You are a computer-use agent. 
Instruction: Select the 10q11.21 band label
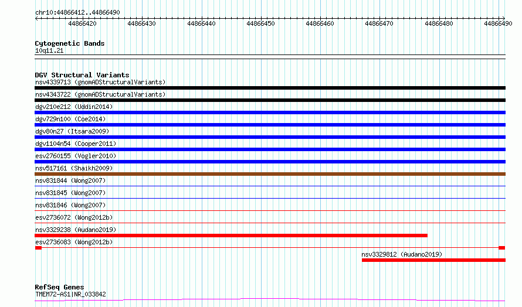click(x=49, y=50)
